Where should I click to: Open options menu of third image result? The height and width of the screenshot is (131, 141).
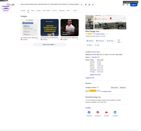pos(78,40)
